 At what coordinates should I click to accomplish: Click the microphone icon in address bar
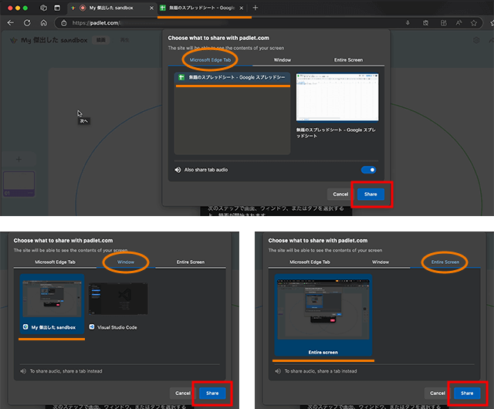click(408, 22)
